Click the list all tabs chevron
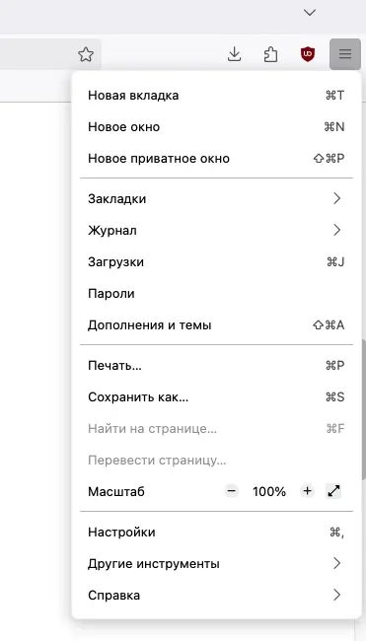This screenshot has width=366, height=641. (310, 13)
